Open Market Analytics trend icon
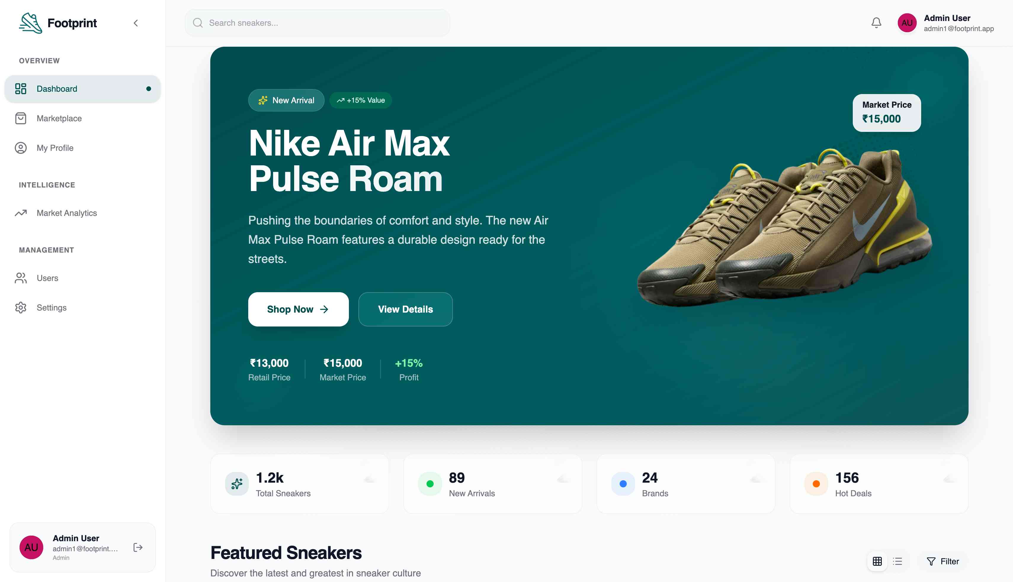 coord(21,213)
